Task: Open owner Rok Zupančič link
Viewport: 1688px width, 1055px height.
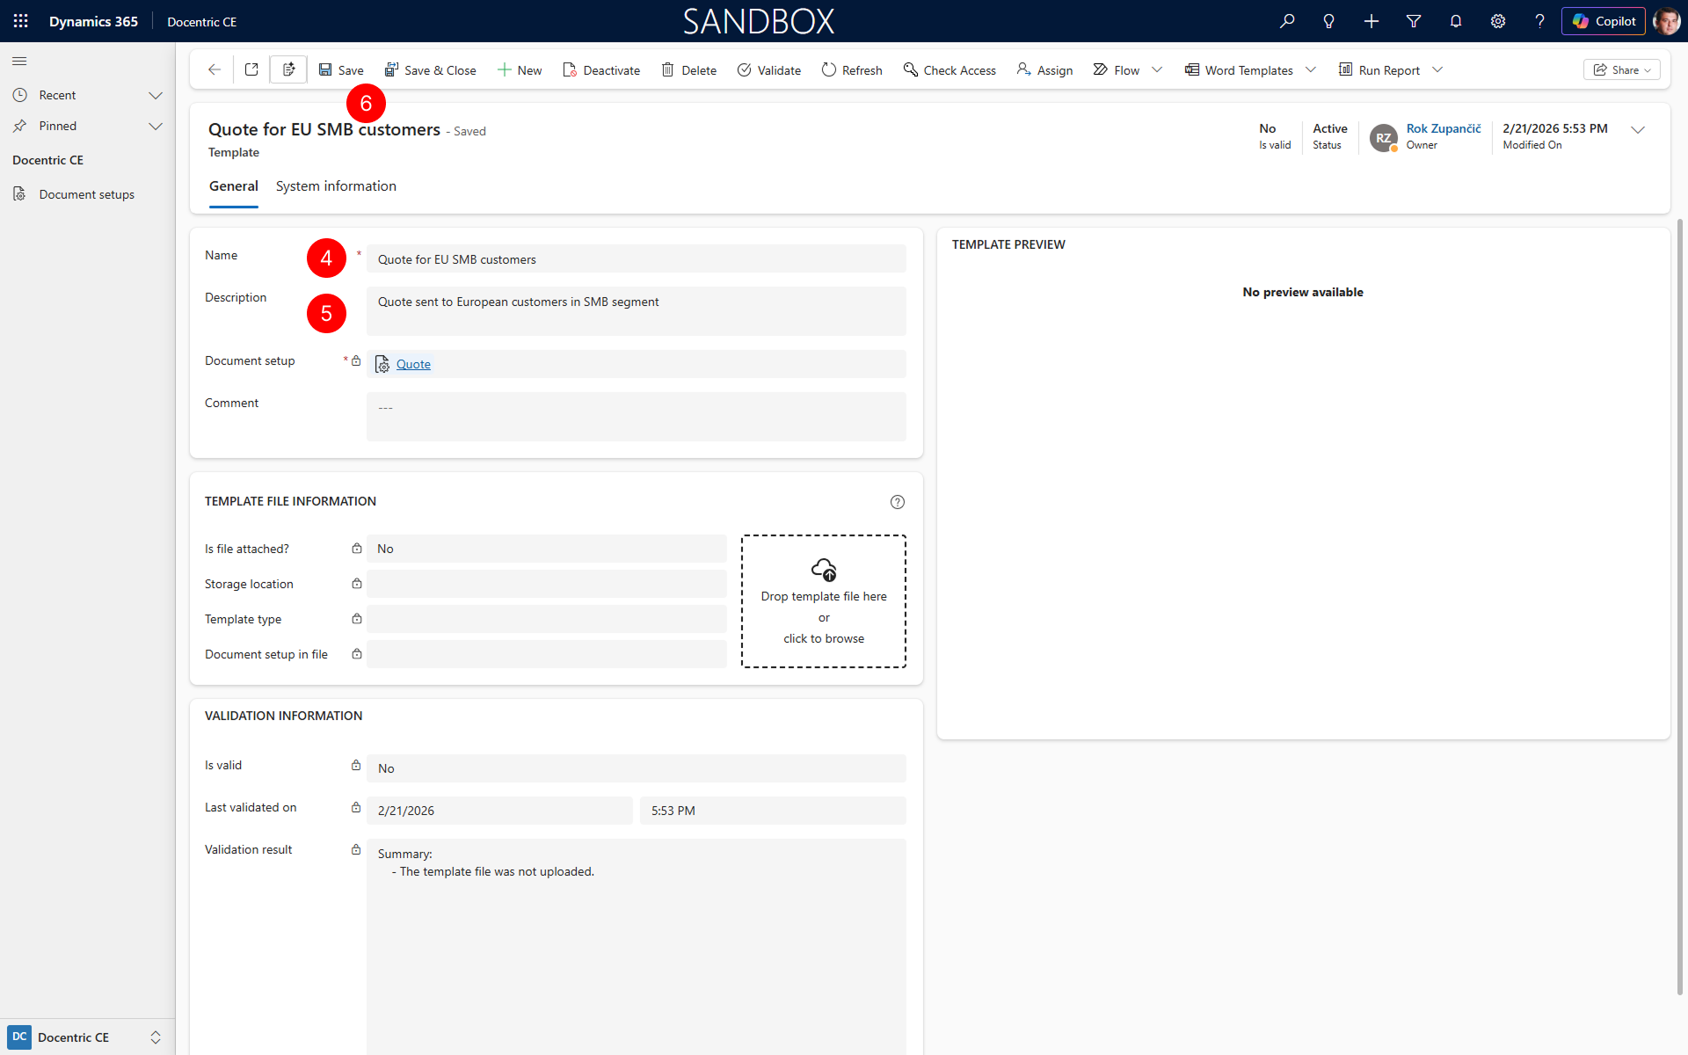Action: (x=1443, y=128)
